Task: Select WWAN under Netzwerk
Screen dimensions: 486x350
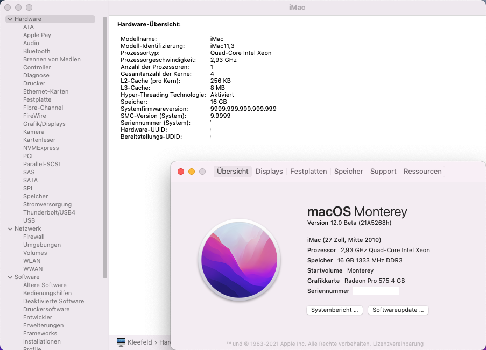Action: coord(33,268)
